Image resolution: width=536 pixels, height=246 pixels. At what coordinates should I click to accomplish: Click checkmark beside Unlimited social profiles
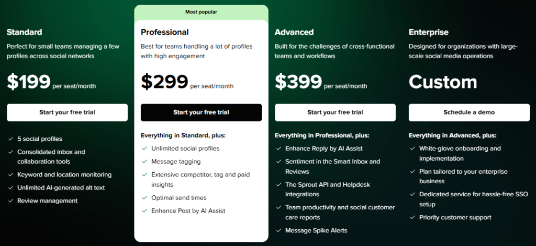tap(145, 149)
